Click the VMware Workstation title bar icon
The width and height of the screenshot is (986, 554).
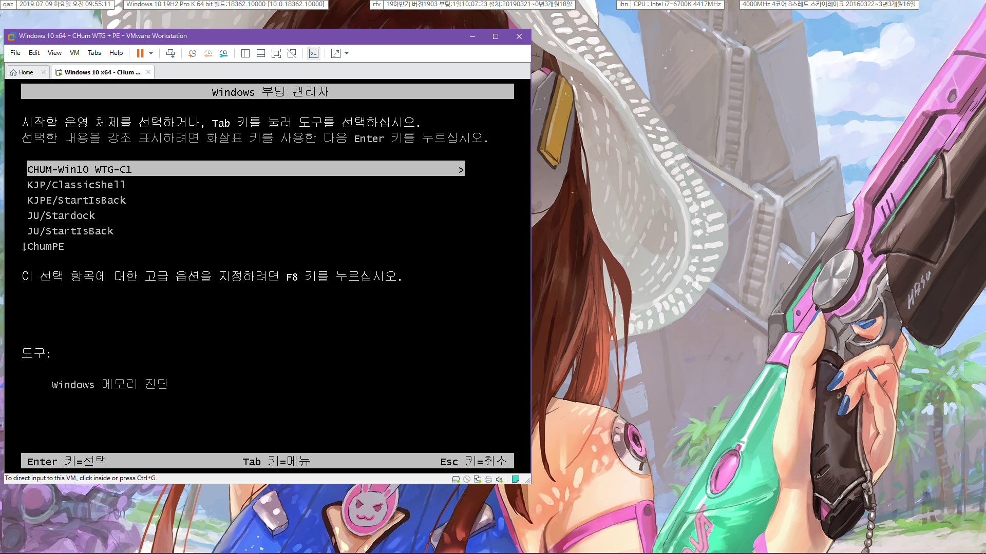coord(12,36)
